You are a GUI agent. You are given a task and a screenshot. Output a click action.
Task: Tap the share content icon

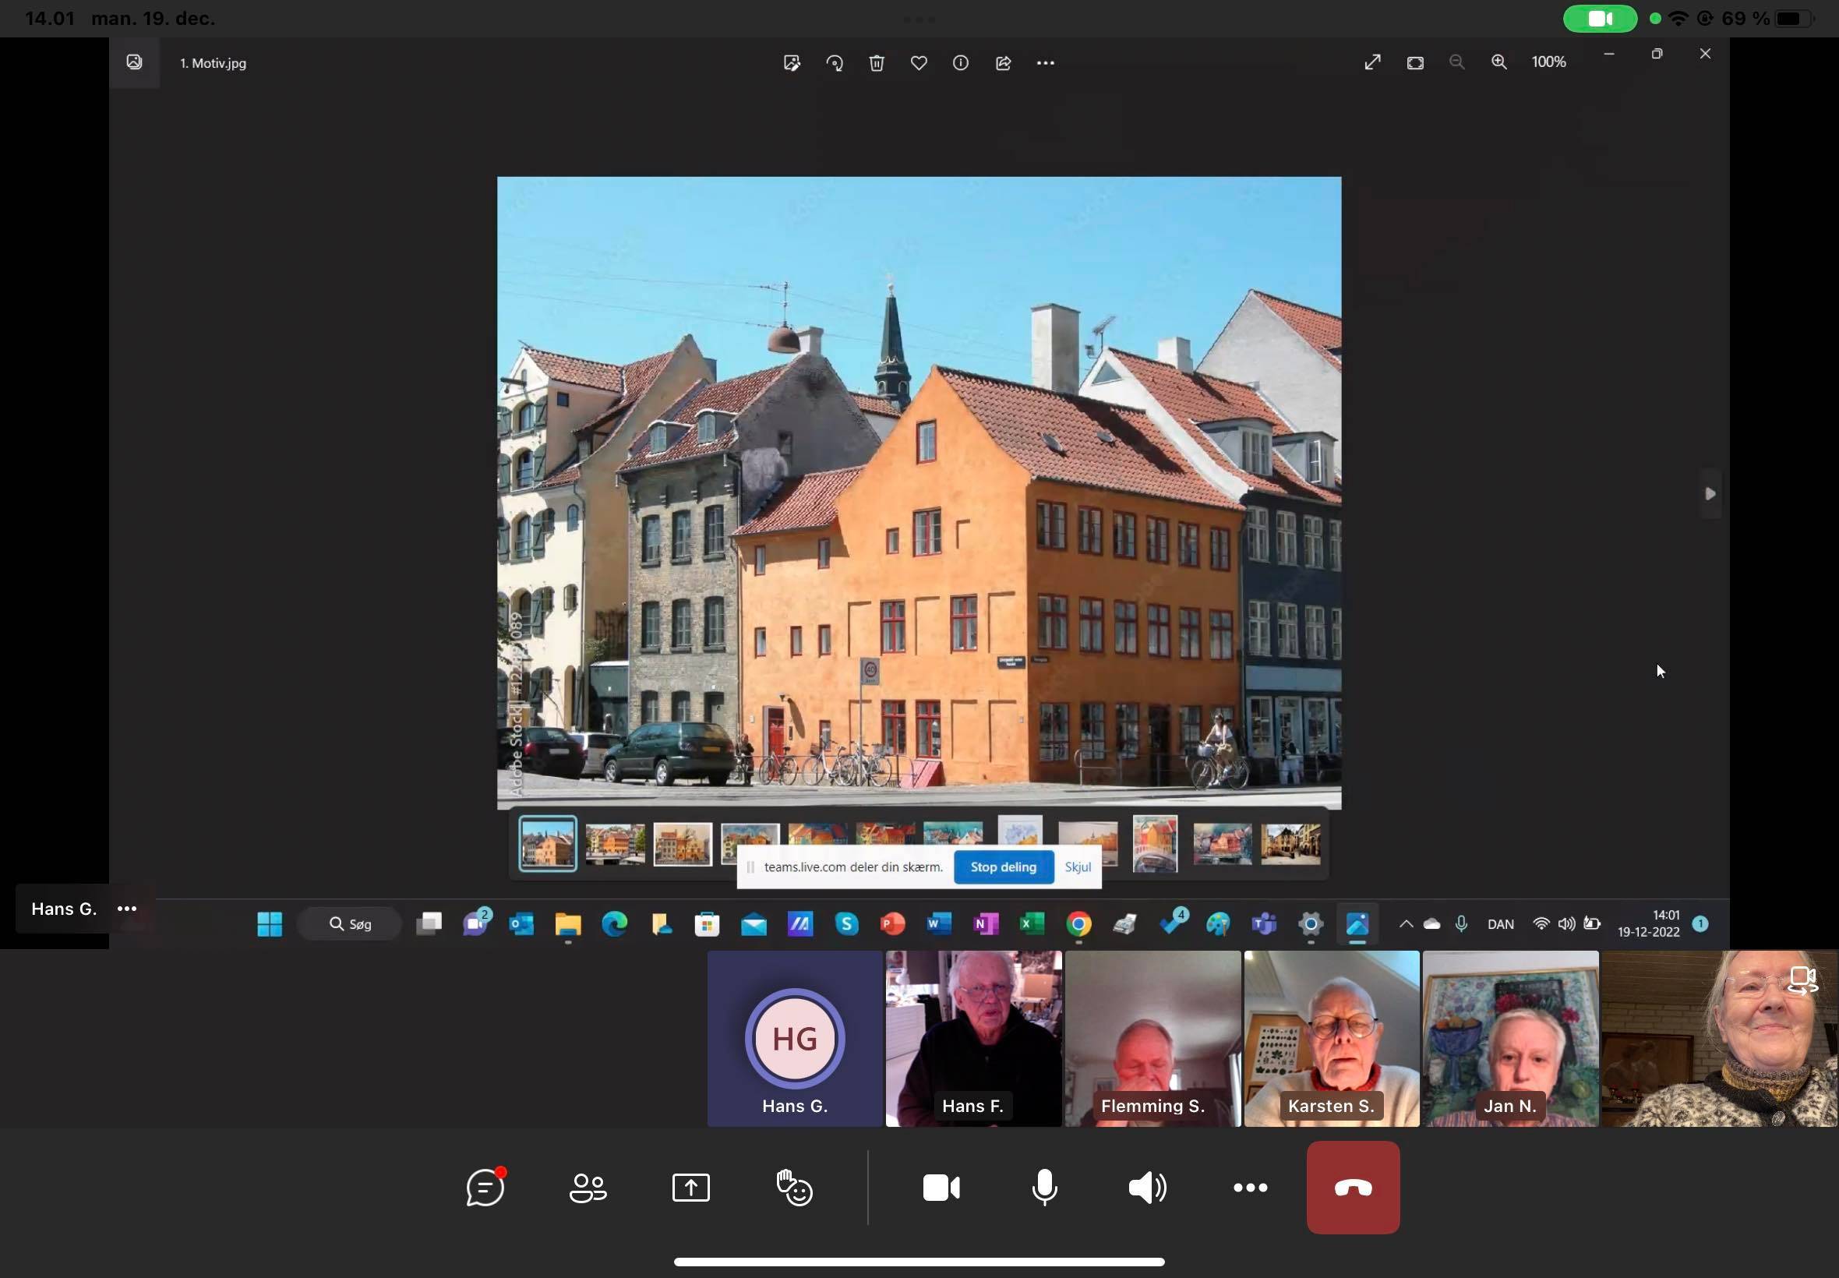pos(690,1188)
